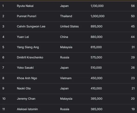Click the United States country cell
This screenshot has width=137, height=113.
(x=69, y=26)
